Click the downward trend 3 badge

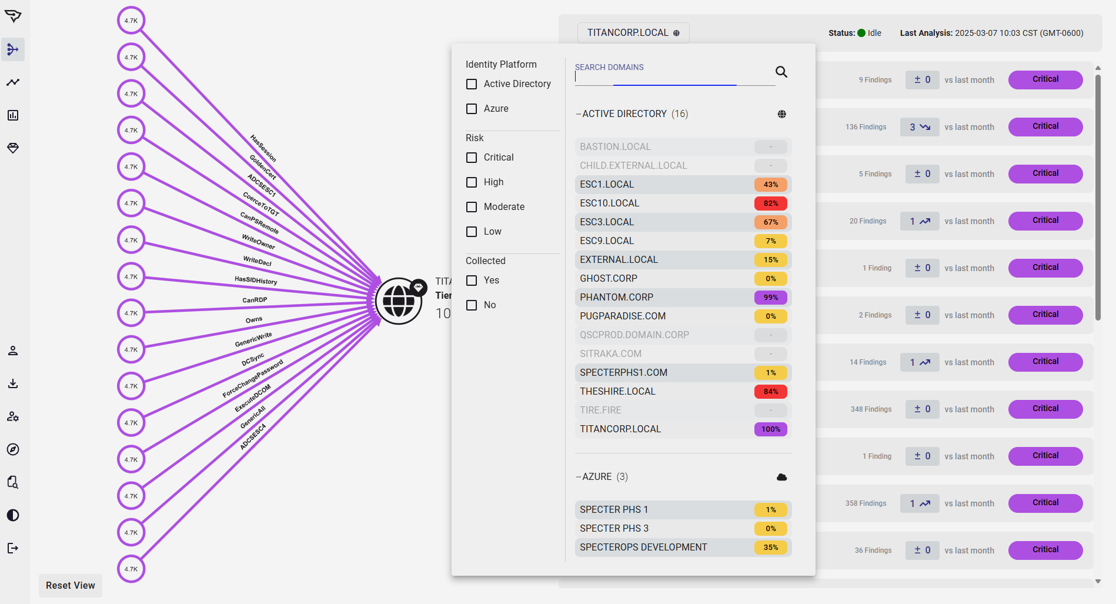point(920,127)
